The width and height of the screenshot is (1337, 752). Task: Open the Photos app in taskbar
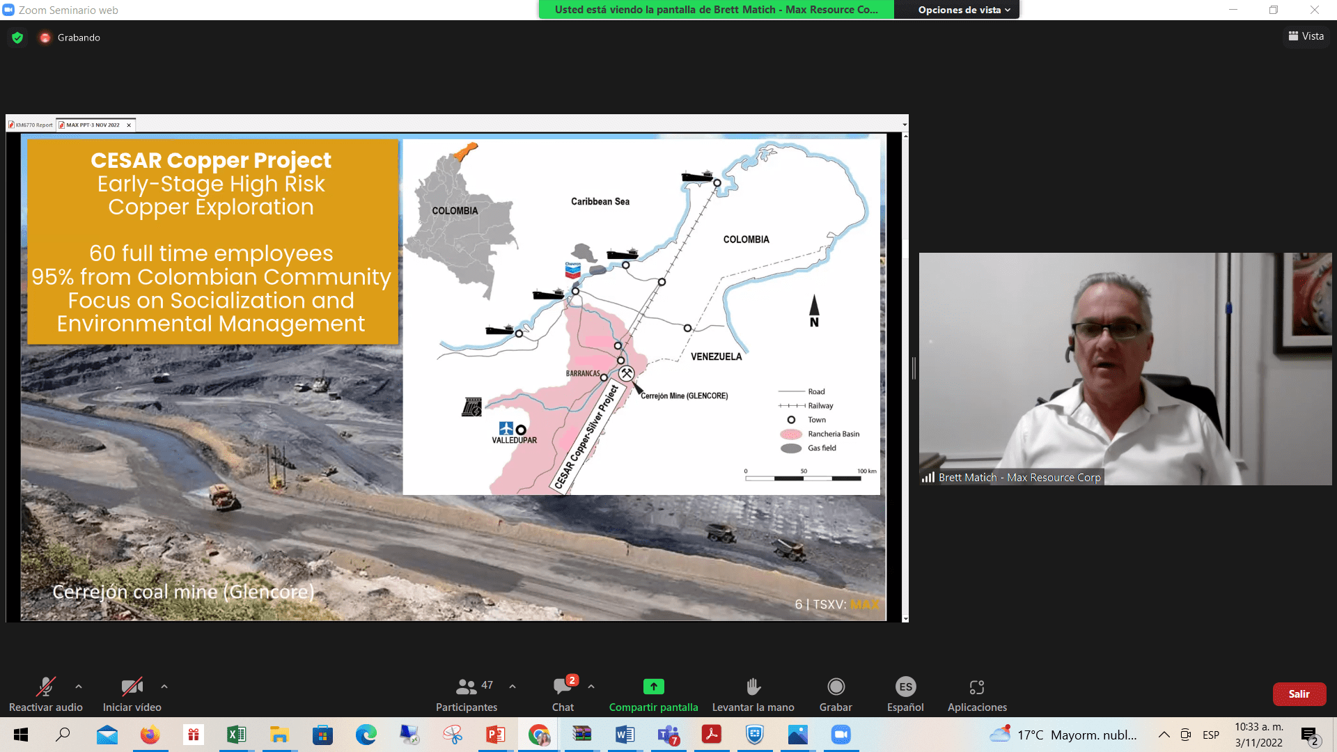(x=798, y=735)
